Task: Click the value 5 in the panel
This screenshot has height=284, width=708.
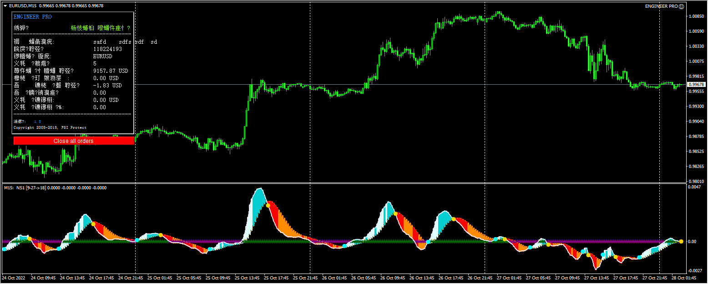Action: pyautogui.click(x=95, y=64)
